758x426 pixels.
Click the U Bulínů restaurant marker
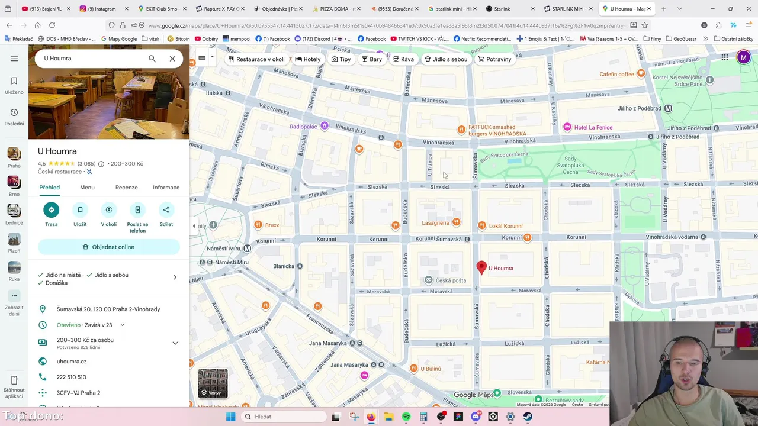(x=413, y=369)
